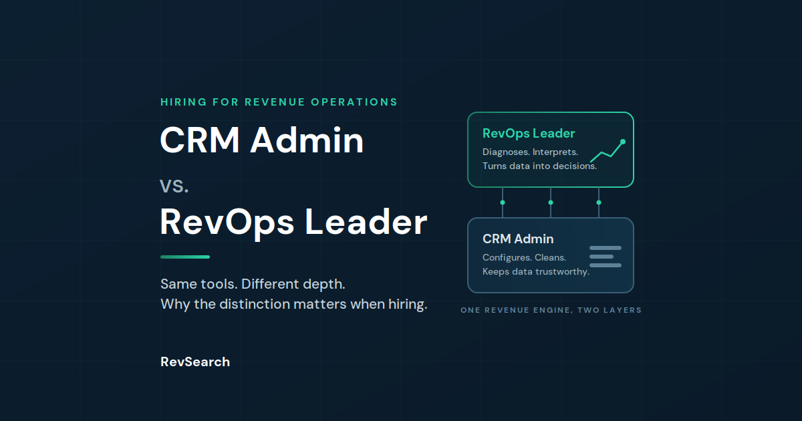This screenshot has width=802, height=421.
Task: Click the 'RevOps Leader' card title
Action: tap(529, 134)
